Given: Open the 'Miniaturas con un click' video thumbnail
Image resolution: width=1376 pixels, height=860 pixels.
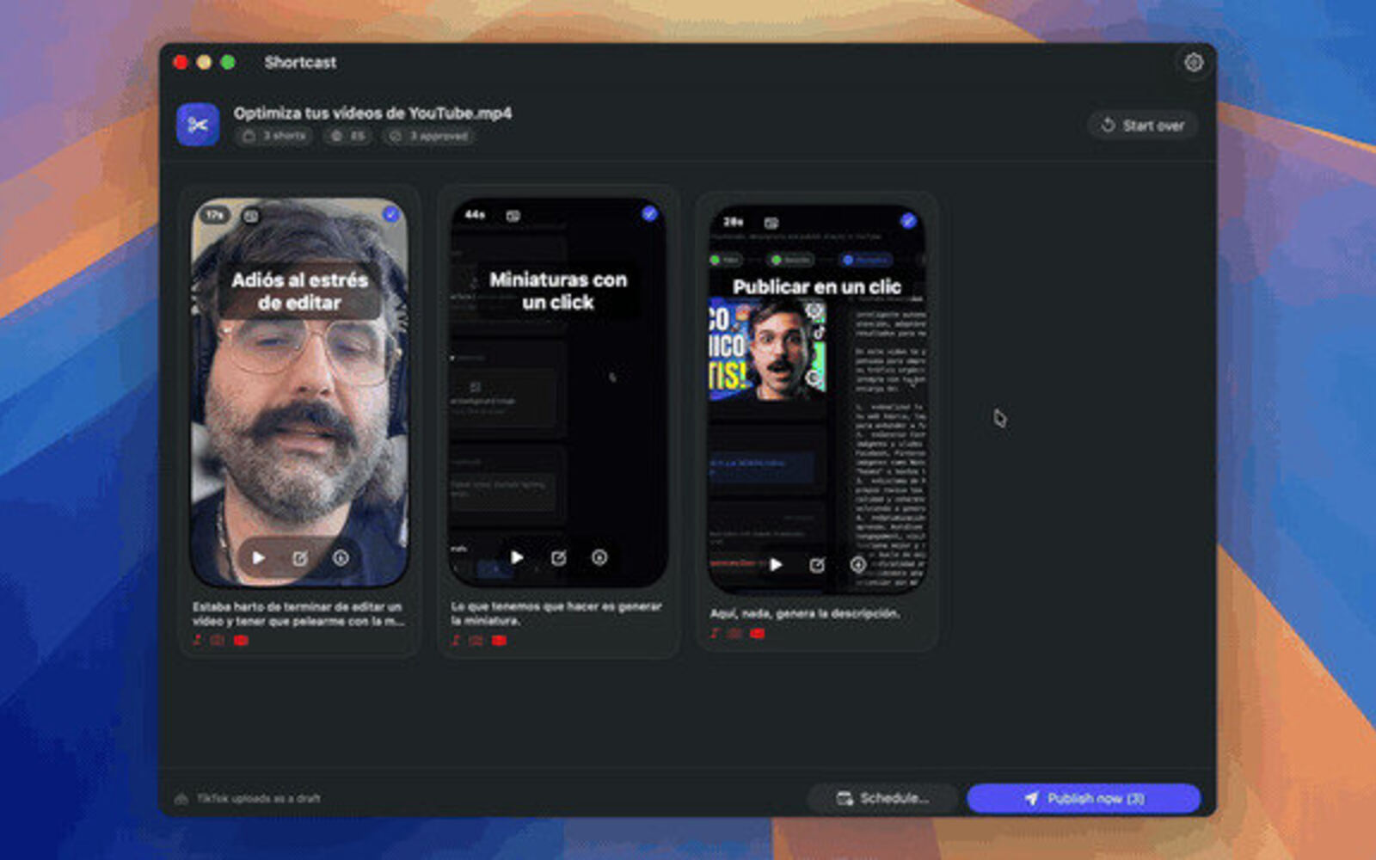Looking at the screenshot, I should pos(558,391).
